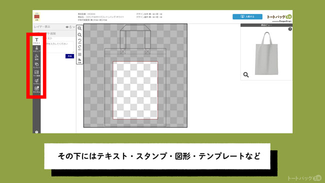Open the Stamp tool in sidebar
Viewport: 325px width, 183px height.
pos(36,49)
